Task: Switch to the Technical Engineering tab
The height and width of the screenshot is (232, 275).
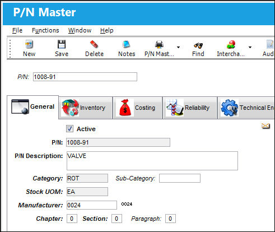Action: [x=246, y=108]
